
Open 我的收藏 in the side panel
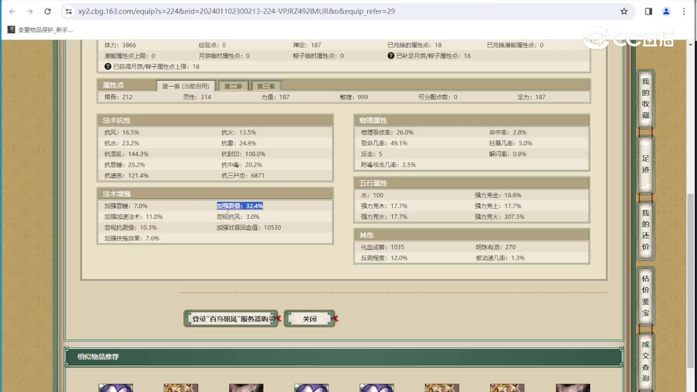pos(645,98)
